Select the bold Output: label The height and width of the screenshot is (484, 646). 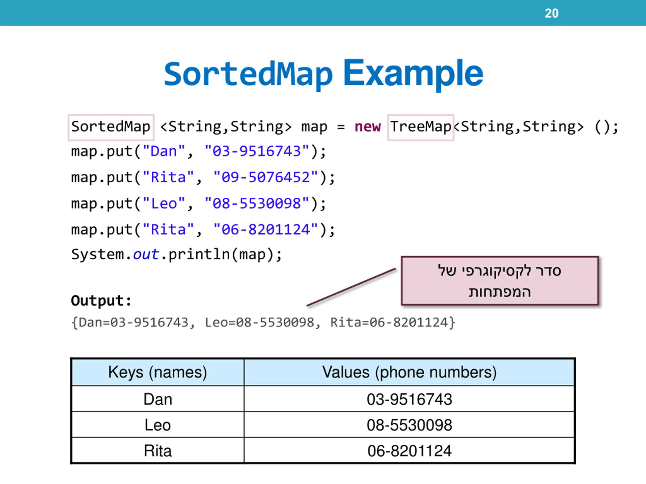[x=101, y=301]
